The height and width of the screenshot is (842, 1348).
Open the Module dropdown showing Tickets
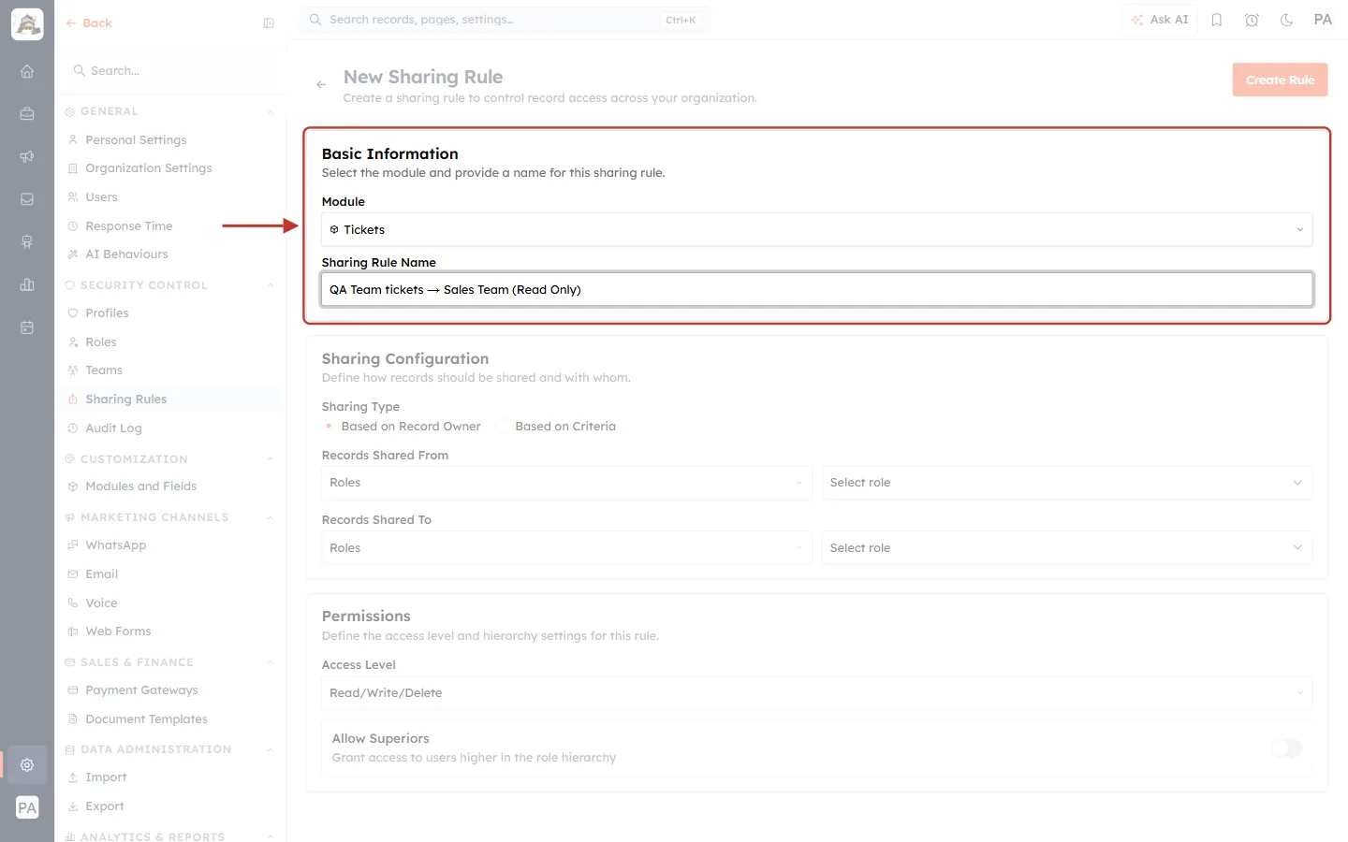coord(816,229)
